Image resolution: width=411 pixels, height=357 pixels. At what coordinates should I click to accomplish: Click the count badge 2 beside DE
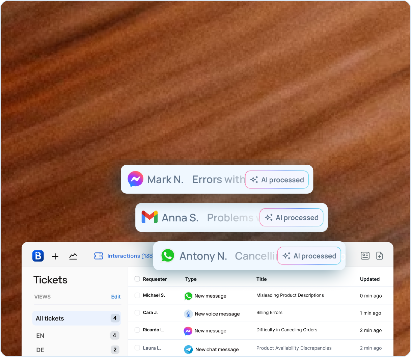115,350
